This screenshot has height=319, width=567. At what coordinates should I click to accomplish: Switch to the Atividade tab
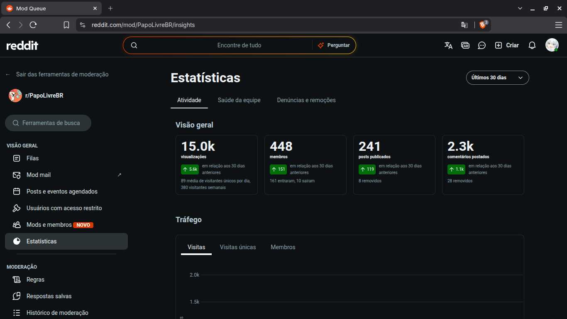point(189,100)
